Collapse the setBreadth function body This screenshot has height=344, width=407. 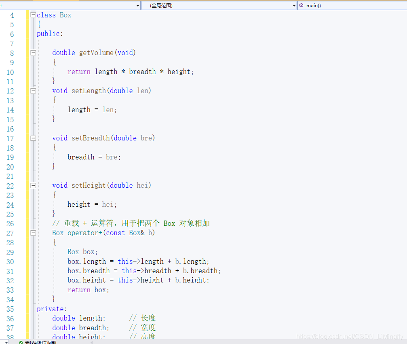[33, 138]
